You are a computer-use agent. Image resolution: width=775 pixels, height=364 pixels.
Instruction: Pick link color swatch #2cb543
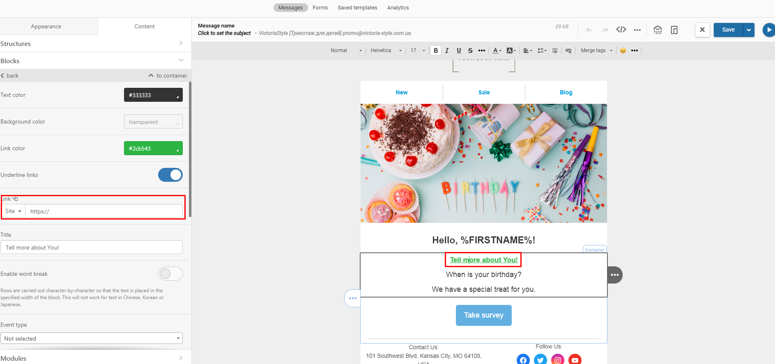pos(153,148)
